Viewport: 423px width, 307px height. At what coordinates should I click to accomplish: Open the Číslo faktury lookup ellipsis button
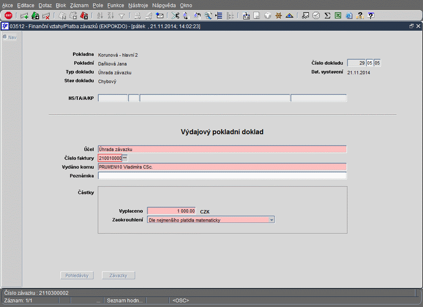(x=125, y=157)
